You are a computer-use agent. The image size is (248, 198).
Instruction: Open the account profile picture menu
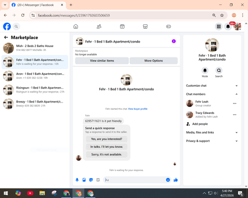237,26
